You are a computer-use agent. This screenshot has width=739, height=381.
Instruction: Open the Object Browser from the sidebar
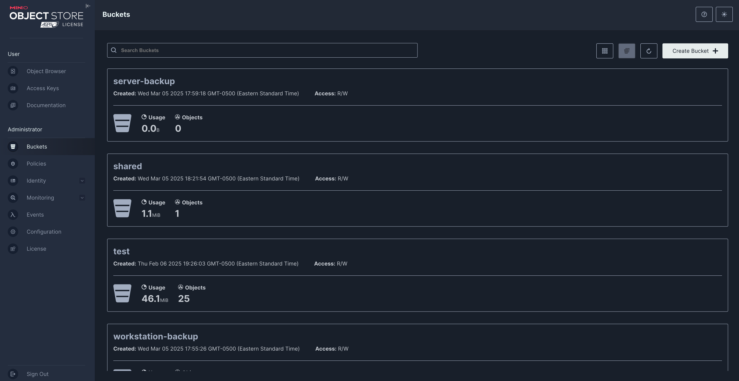click(46, 71)
